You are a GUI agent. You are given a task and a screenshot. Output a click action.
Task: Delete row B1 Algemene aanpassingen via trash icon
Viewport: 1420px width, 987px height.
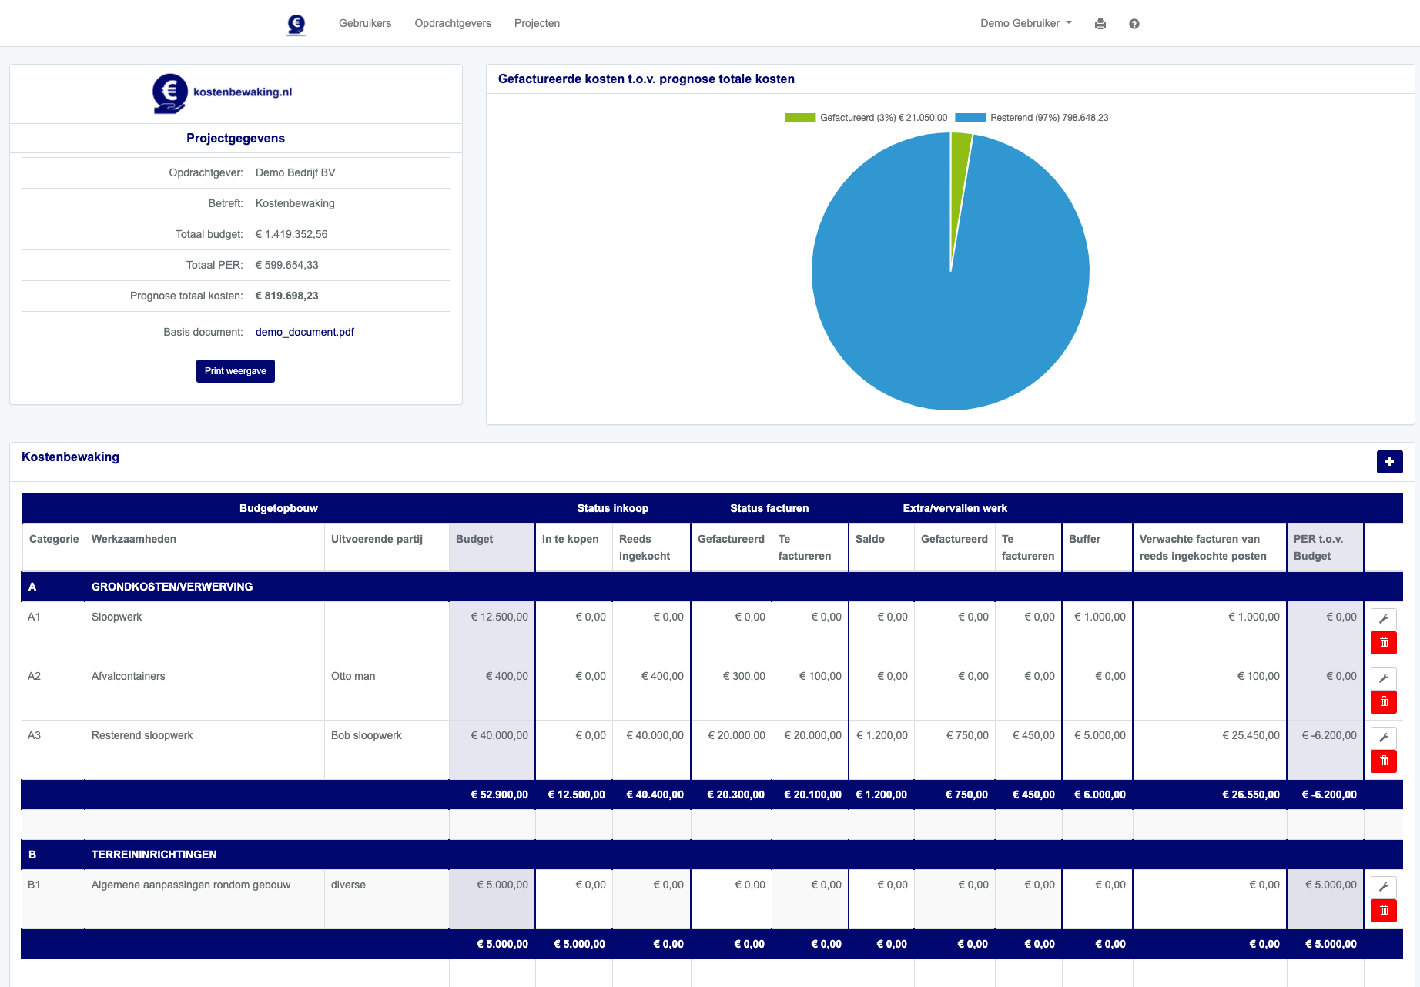pos(1384,911)
